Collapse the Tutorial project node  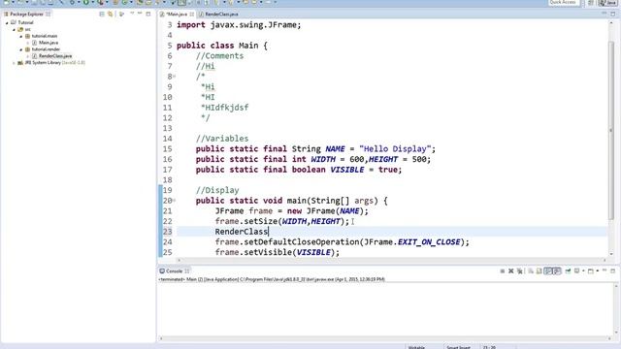7,23
